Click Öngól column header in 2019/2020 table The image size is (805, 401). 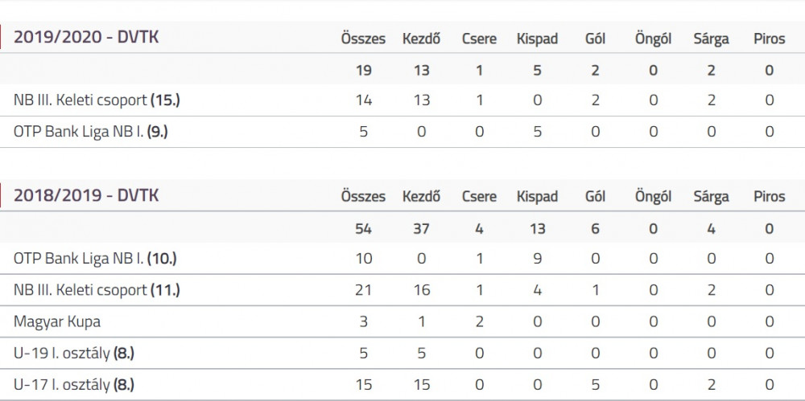pyautogui.click(x=653, y=39)
